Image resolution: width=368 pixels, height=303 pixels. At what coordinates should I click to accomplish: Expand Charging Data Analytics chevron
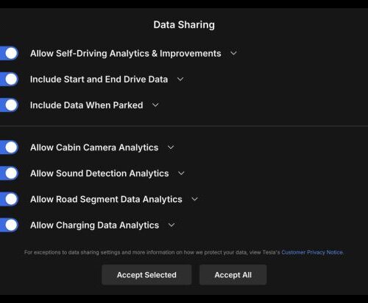pyautogui.click(x=171, y=225)
